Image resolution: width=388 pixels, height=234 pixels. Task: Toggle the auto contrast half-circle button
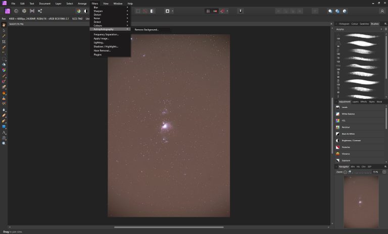point(85,11)
